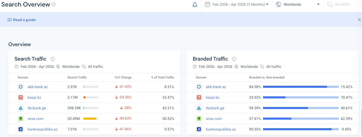Click the YoY Change column header
This screenshot has height=137, width=362.
pyautogui.click(x=123, y=77)
